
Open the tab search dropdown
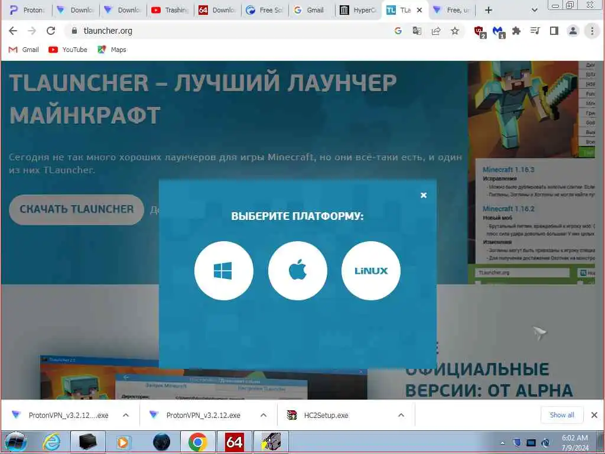pyautogui.click(x=534, y=10)
